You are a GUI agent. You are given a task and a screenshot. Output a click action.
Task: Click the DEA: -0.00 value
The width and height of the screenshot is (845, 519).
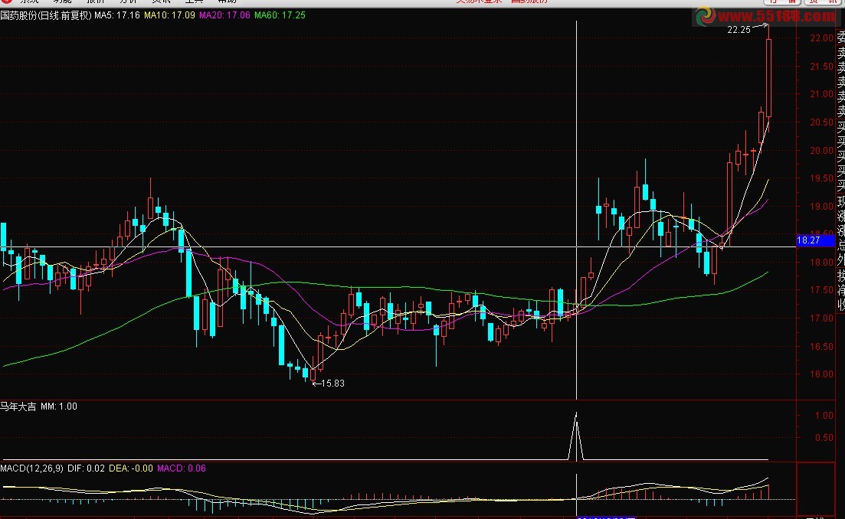131,468
